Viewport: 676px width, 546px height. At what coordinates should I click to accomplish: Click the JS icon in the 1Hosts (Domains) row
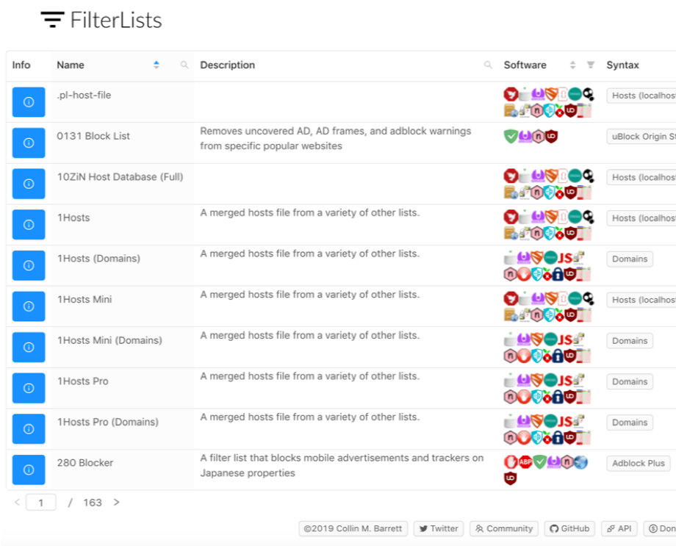564,259
